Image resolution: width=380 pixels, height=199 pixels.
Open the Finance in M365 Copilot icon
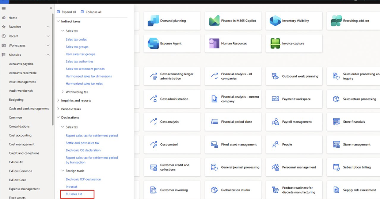[214, 21]
